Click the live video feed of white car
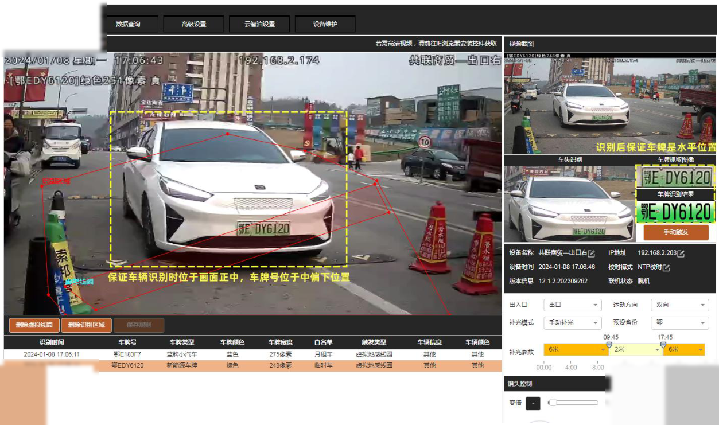The width and height of the screenshot is (719, 425). pos(252,184)
